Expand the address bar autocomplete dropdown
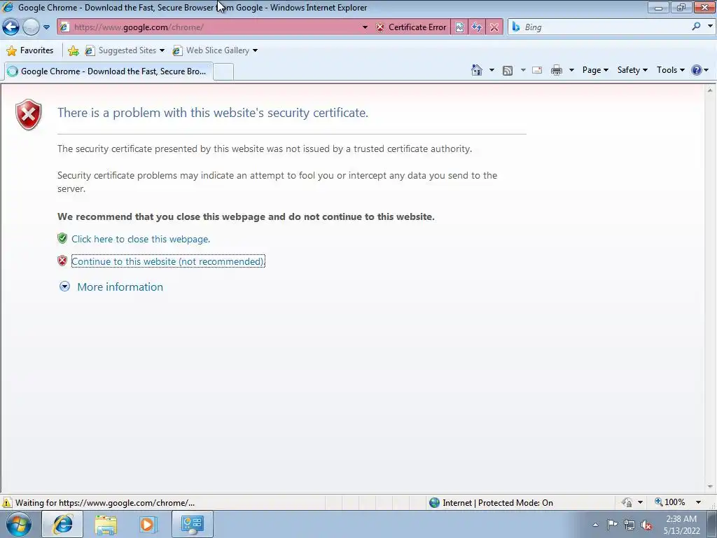This screenshot has height=538, width=717. 365,27
